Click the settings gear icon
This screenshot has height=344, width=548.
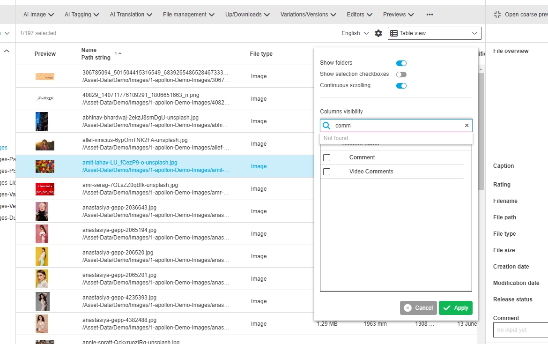378,33
